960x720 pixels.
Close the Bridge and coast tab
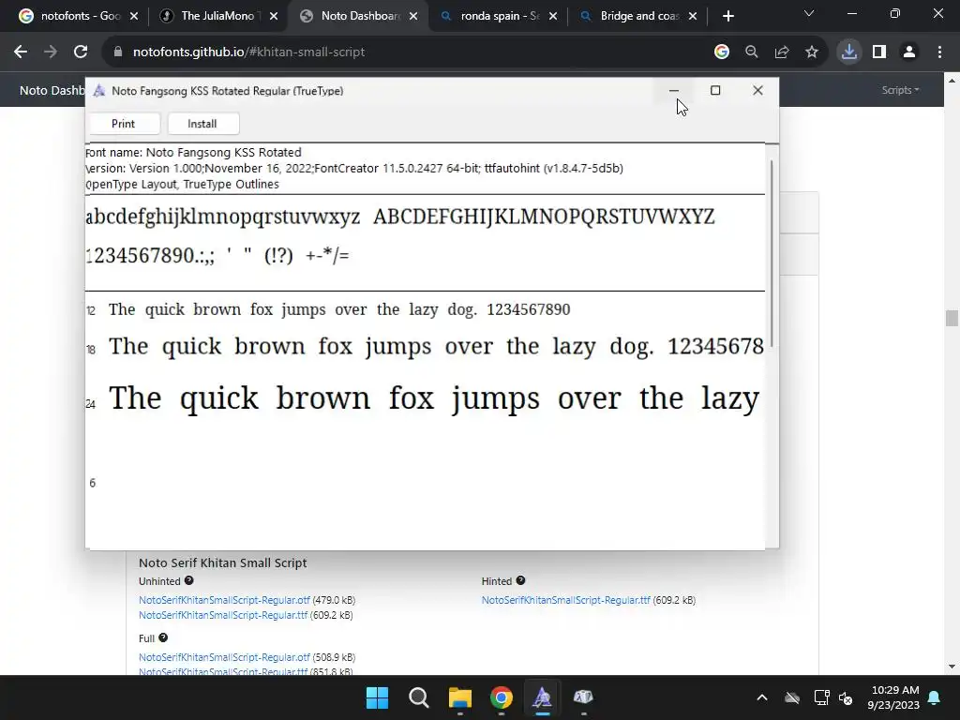click(693, 16)
